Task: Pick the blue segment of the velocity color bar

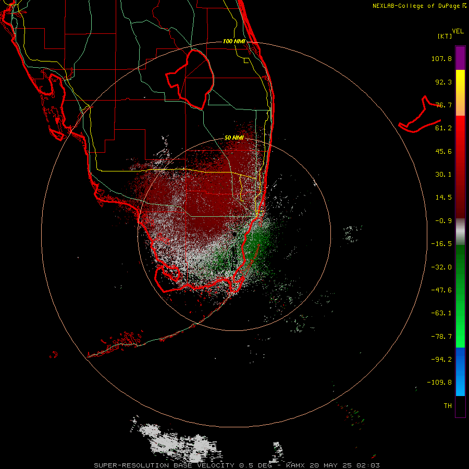Action: pos(460,372)
